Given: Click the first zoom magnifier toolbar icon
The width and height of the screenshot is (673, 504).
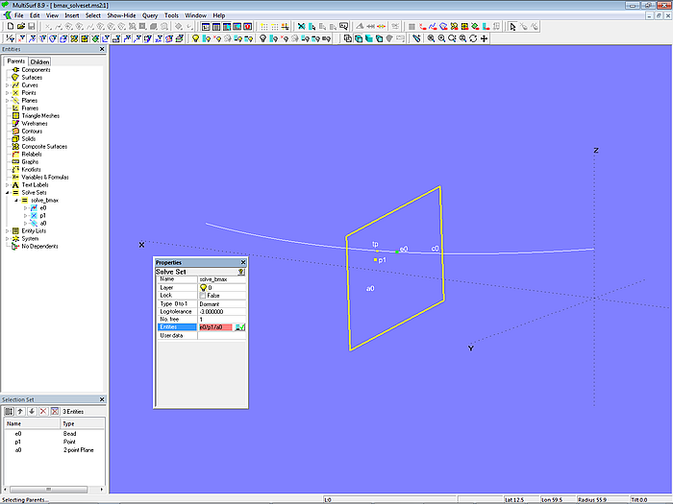Looking at the screenshot, I should pos(430,38).
